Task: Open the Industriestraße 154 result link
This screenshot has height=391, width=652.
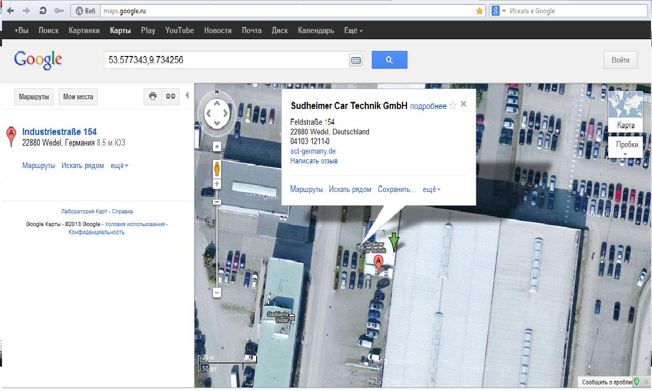Action: [x=60, y=132]
